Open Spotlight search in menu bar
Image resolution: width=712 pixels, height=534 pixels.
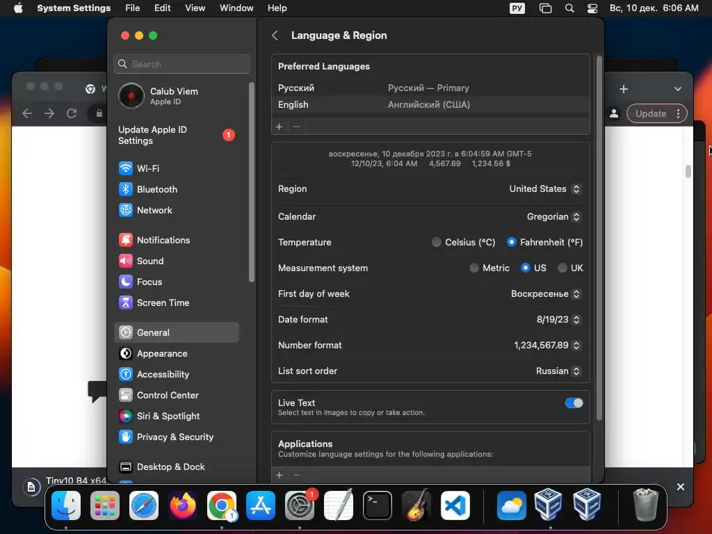click(569, 8)
